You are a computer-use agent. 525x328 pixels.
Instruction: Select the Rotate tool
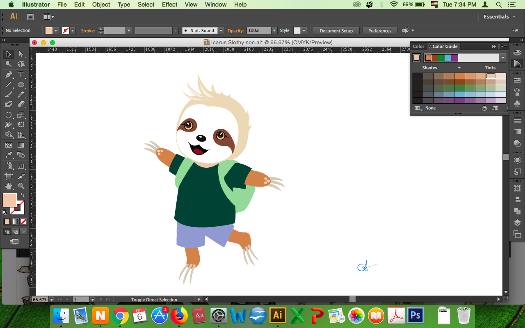pyautogui.click(x=9, y=115)
